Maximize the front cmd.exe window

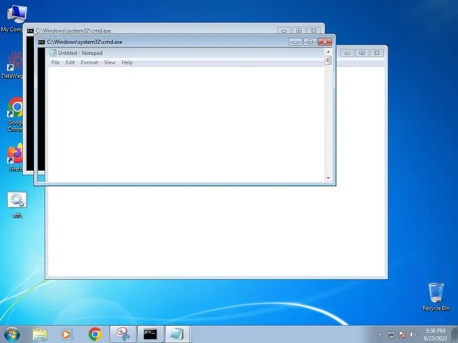click(x=310, y=42)
